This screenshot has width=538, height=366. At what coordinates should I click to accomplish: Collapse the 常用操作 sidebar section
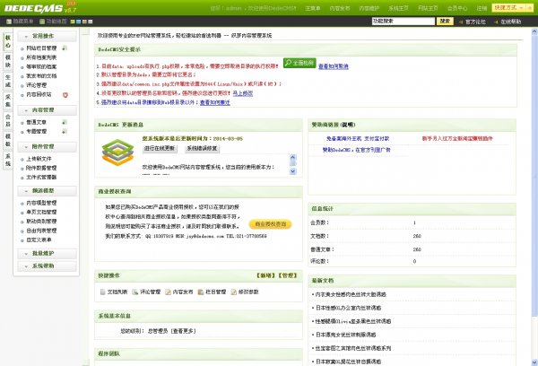[47, 36]
